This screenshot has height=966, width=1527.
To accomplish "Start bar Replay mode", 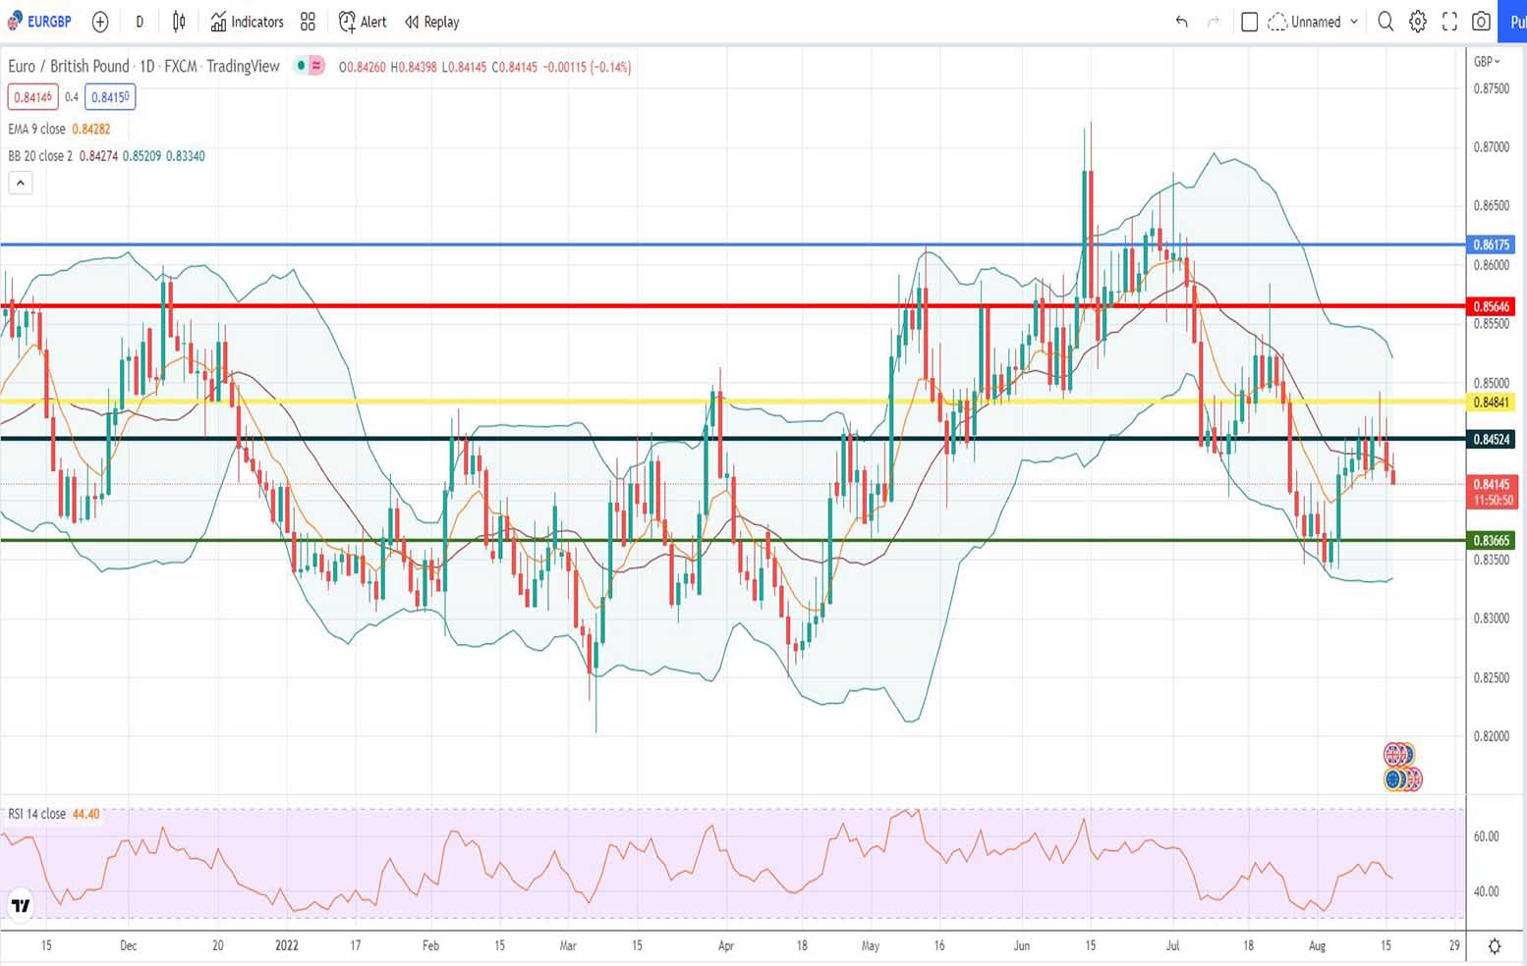I will [x=431, y=22].
